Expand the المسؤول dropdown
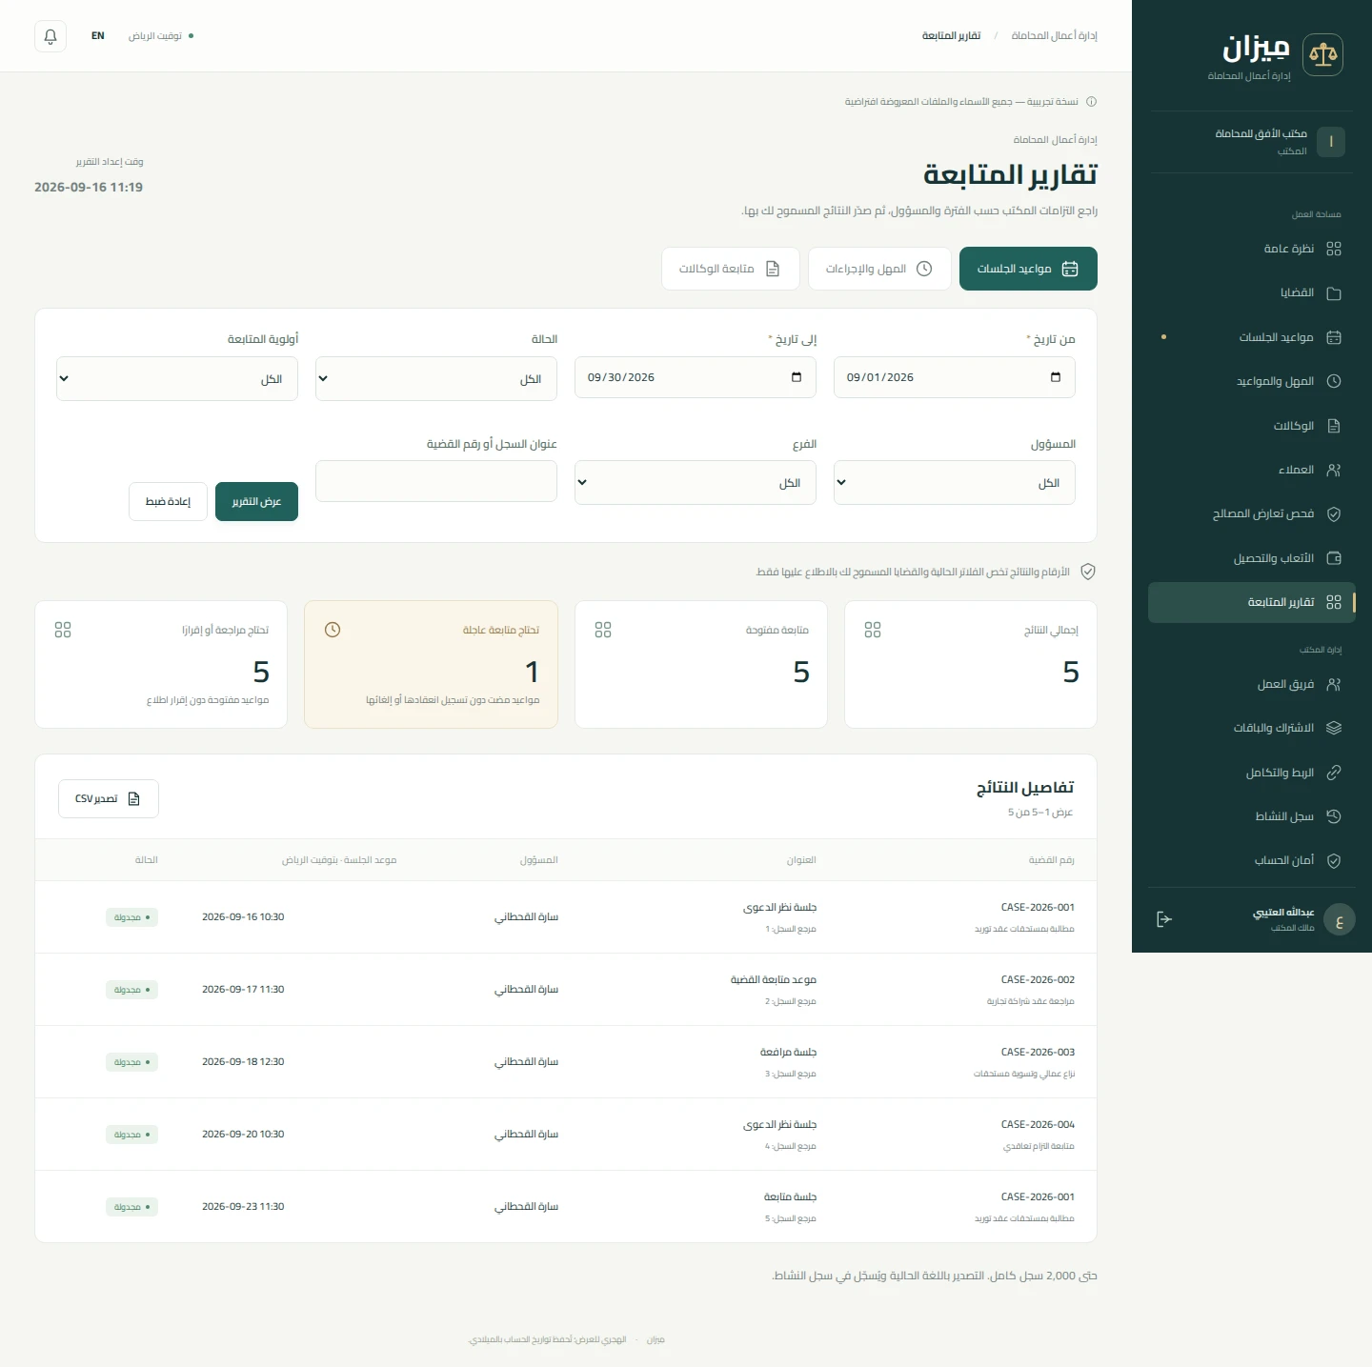 pos(955,483)
